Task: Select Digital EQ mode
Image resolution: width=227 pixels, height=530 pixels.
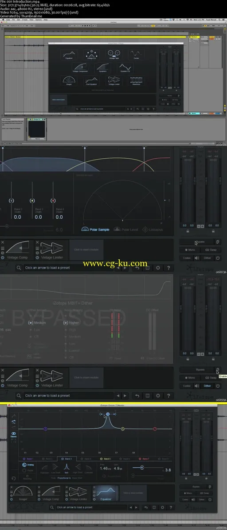Action: [x=28, y=470]
